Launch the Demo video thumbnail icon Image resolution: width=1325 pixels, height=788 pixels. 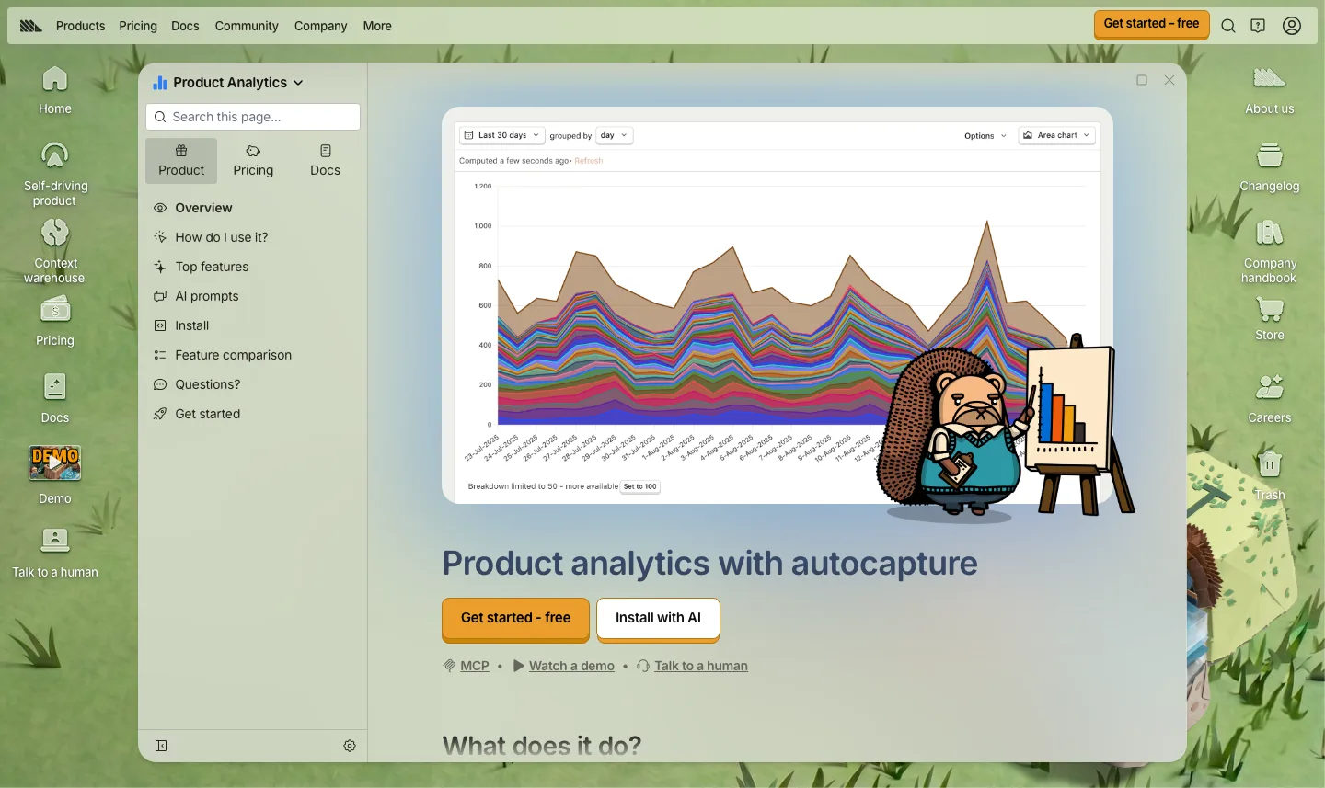point(55,475)
